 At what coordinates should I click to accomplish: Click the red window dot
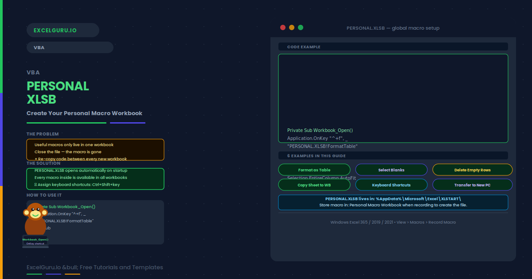(x=283, y=27)
